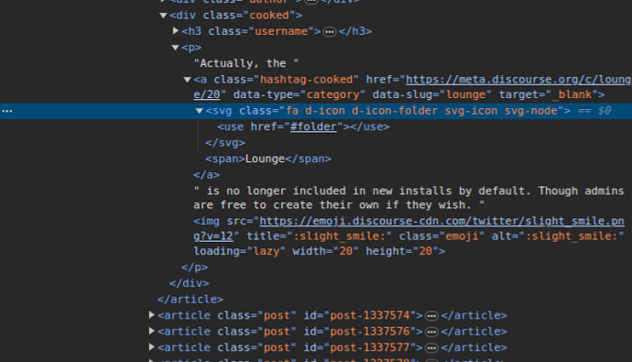
Task: Collapse the selected svg d-icon-folder node
Action: point(199,111)
